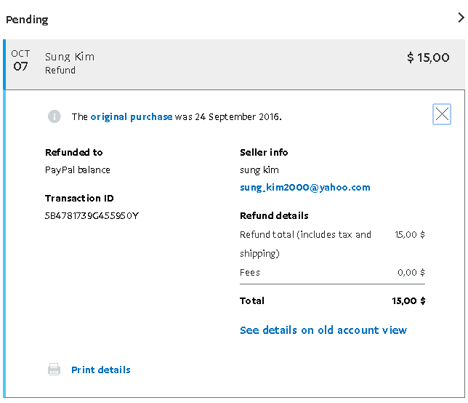Click the PayPal balance text

(77, 169)
